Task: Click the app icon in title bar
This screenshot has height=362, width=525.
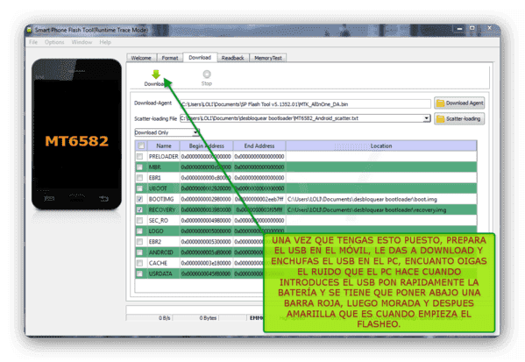Action: click(x=29, y=30)
